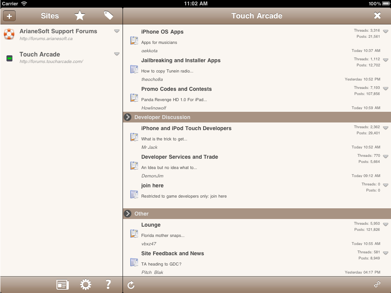This screenshot has width=391, height=293.
Task: Click the forum icon beside join here
Action: point(134,194)
